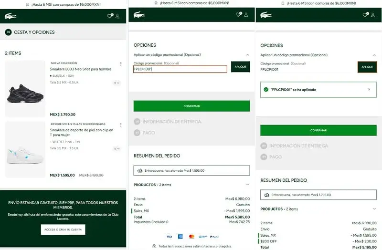This screenshot has width=382, height=250.
Task: Click "Sales_MX" row in middle screen
Action: [x=191, y=211]
